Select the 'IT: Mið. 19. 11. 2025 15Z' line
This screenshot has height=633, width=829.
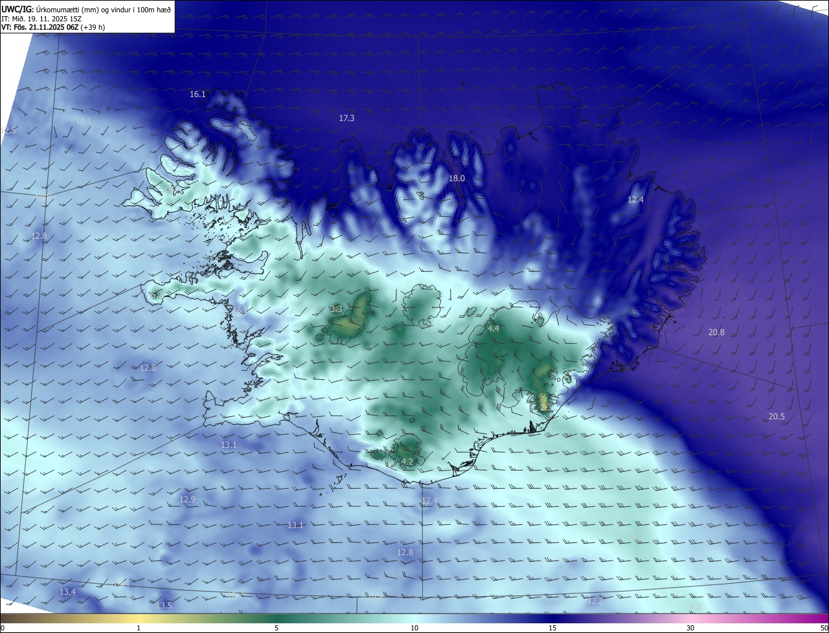42,18
